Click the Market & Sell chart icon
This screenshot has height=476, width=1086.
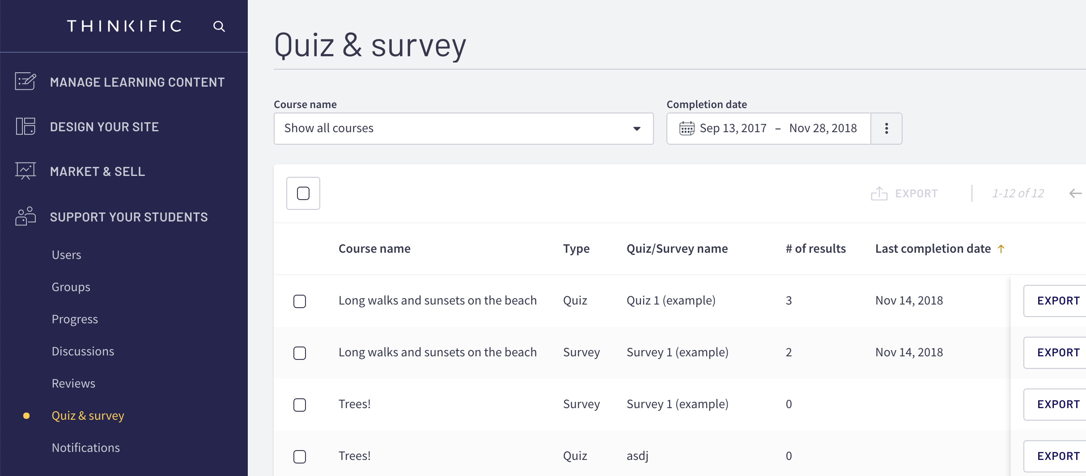pyautogui.click(x=25, y=171)
